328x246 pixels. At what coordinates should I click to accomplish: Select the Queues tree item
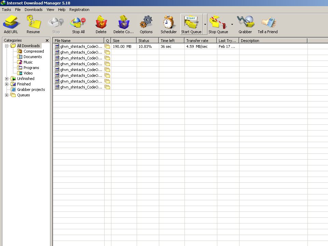point(24,95)
